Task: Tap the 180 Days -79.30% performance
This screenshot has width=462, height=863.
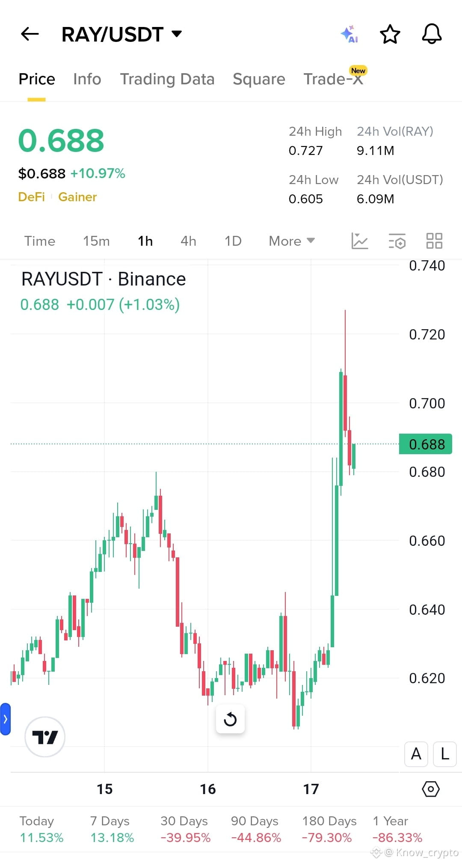Action: (x=329, y=829)
